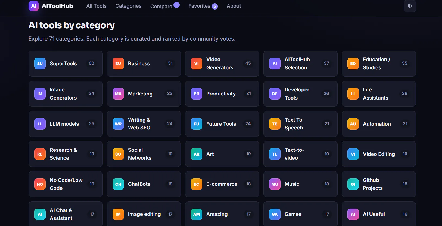
Task: Click the AI AIToolHub Selection icon
Action: 275,64
